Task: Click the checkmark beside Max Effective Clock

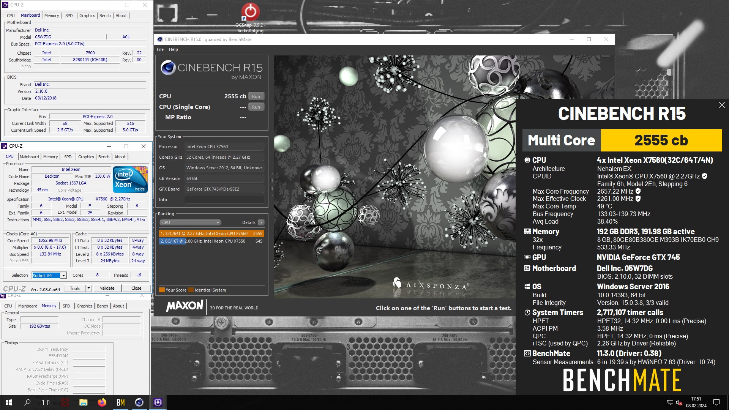Action: [x=638, y=199]
